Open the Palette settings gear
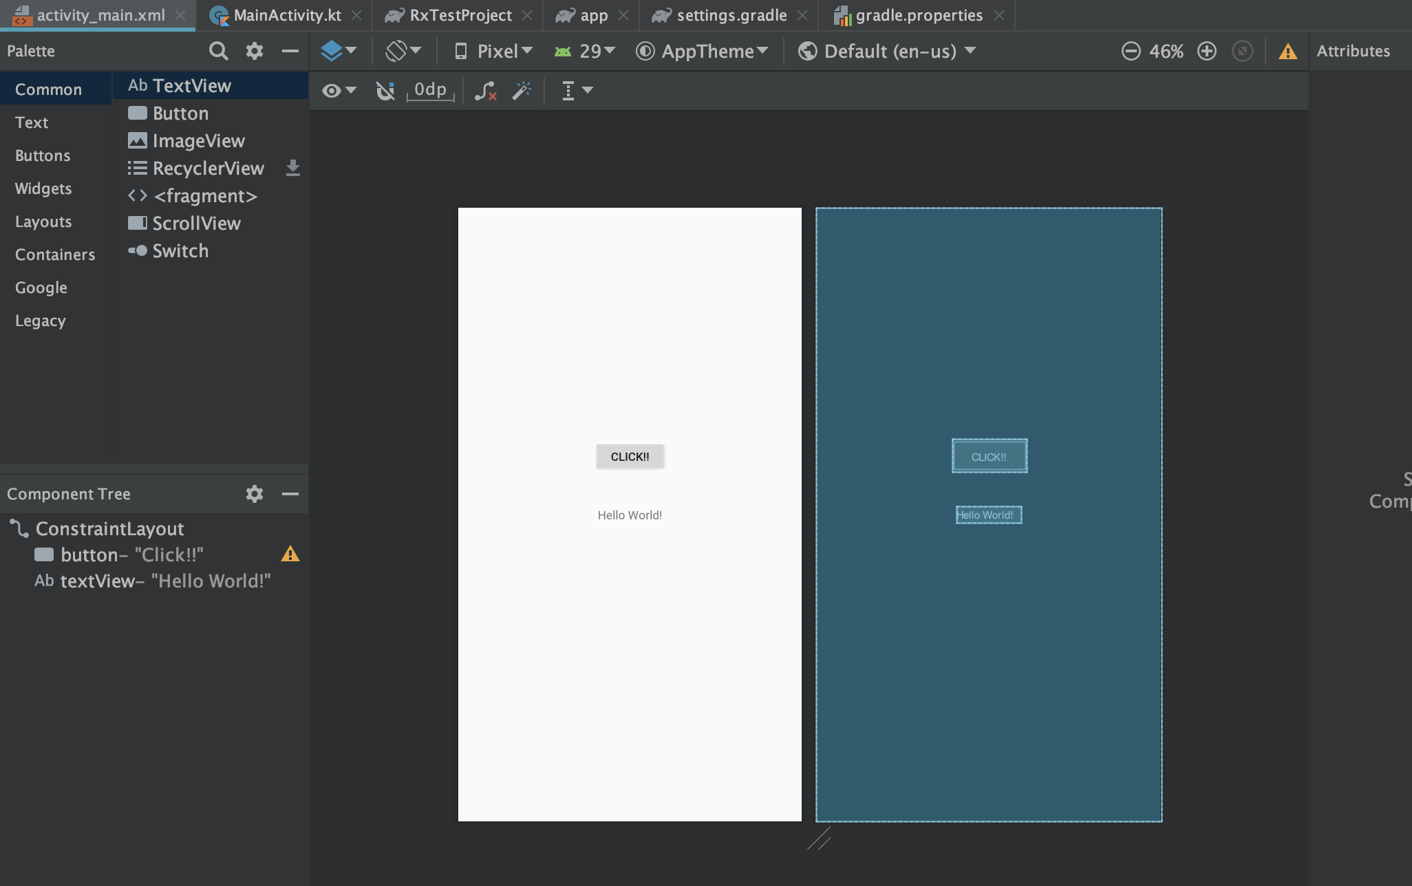The height and width of the screenshot is (886, 1412). [255, 51]
